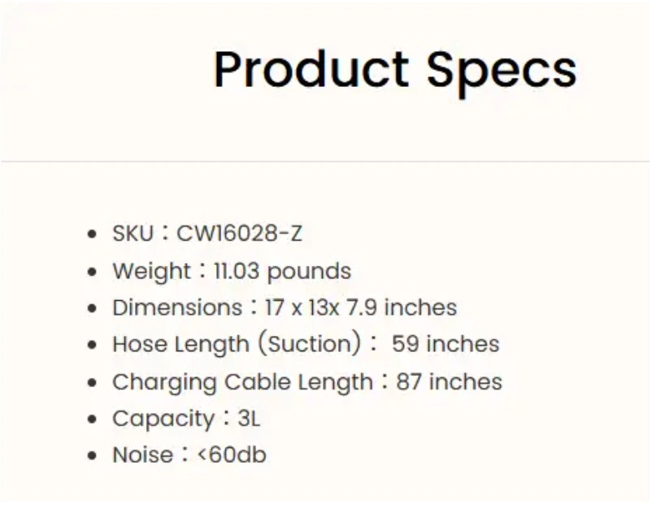Click the bullet before Charging Cable Length
652x505 pixels.
93,382
